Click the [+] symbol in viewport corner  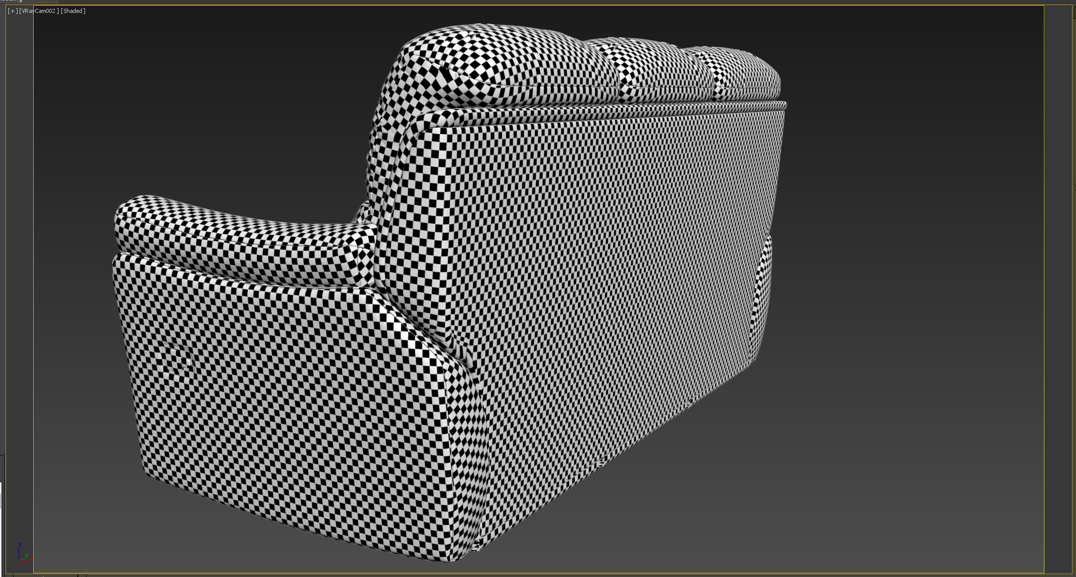coord(11,11)
